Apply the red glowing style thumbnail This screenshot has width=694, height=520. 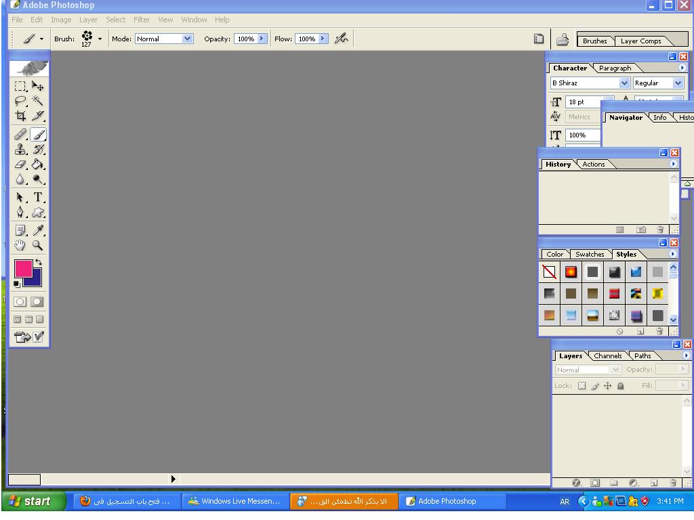point(571,272)
